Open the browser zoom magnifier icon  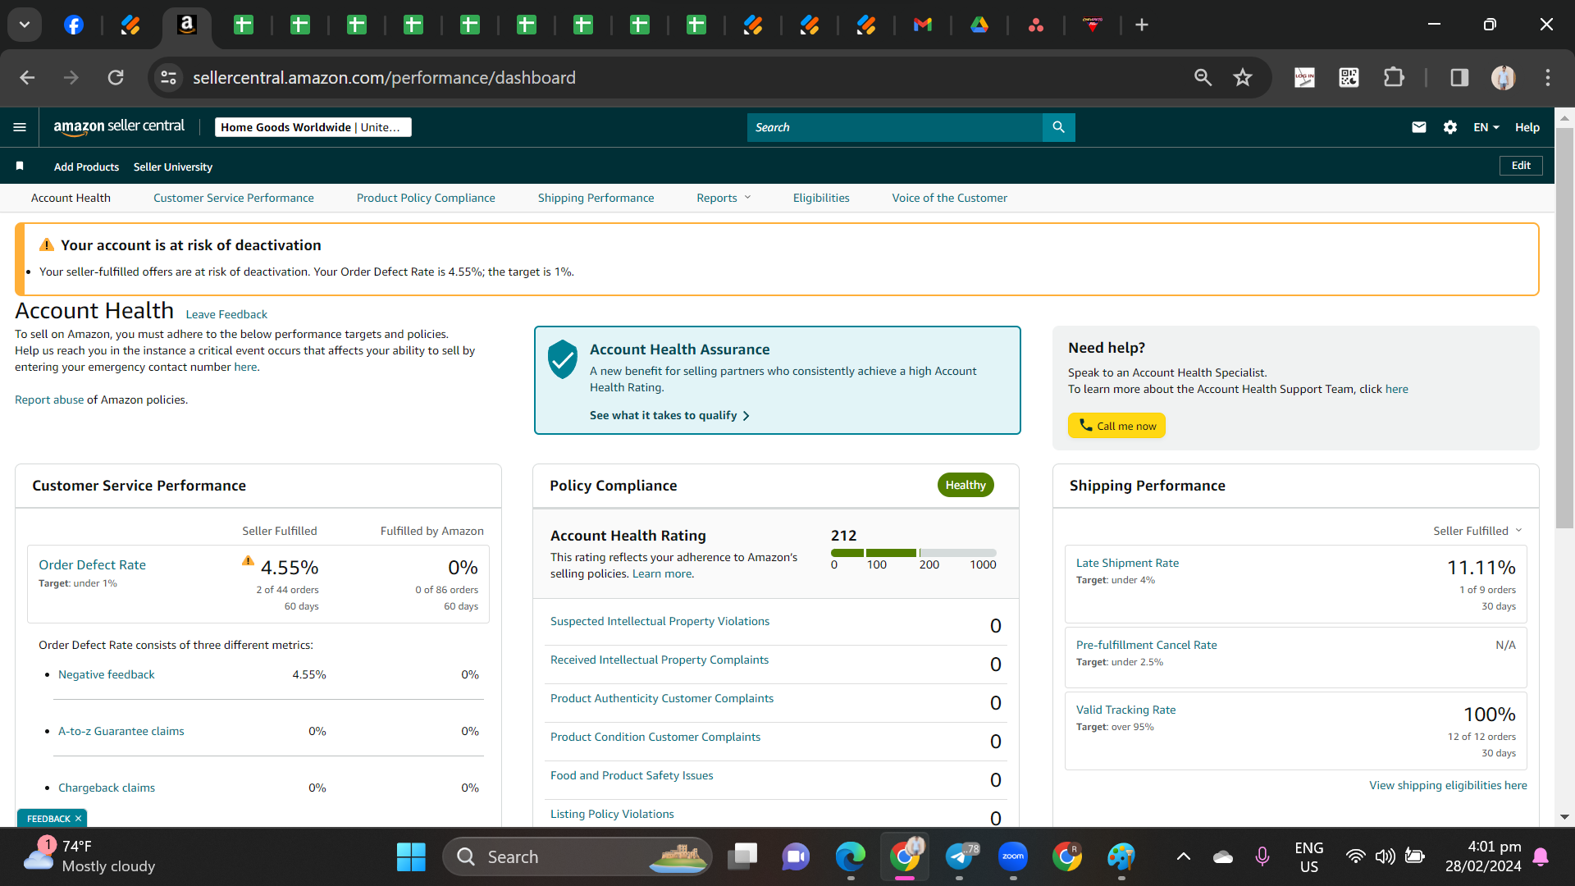pyautogui.click(x=1203, y=77)
